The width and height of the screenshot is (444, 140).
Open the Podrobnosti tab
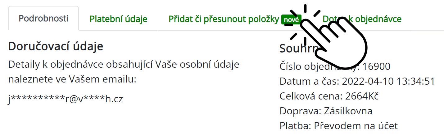[x=43, y=19]
